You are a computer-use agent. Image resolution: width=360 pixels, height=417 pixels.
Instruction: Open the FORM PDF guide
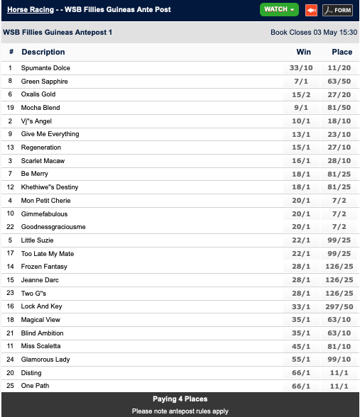click(337, 10)
